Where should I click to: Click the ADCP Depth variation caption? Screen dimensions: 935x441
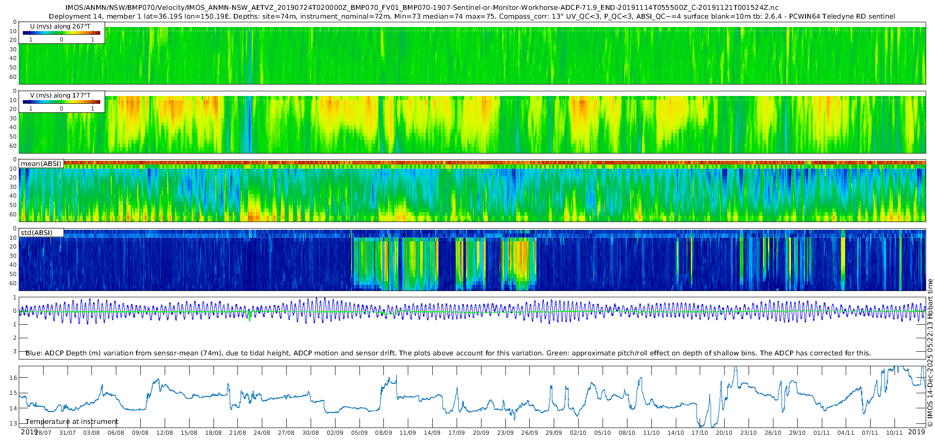(448, 353)
